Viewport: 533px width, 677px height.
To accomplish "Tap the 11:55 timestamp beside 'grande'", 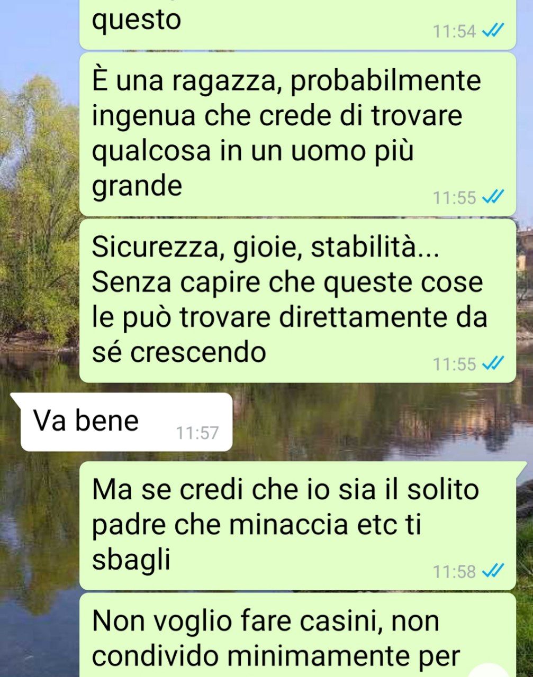I will tap(454, 198).
